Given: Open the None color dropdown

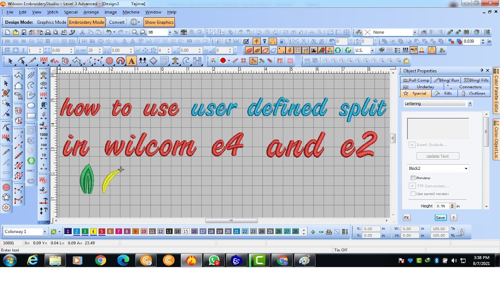Looking at the screenshot, I should pos(415,32).
